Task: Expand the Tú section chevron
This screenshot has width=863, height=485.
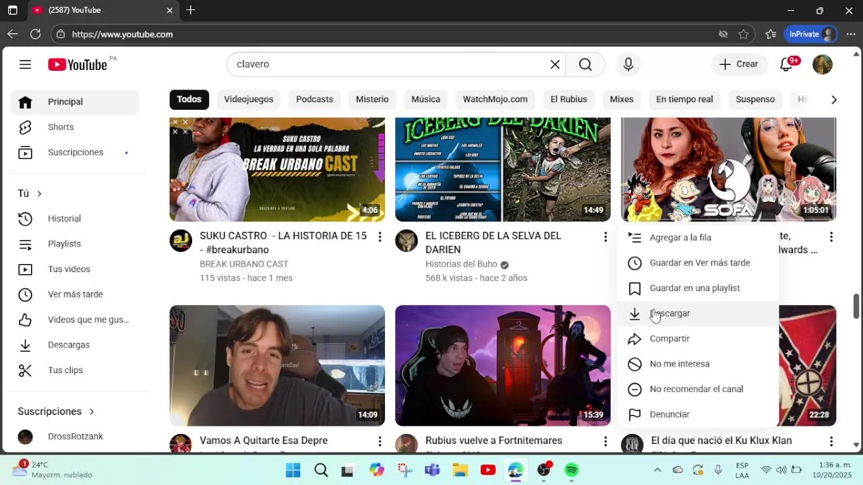Action: pos(39,193)
